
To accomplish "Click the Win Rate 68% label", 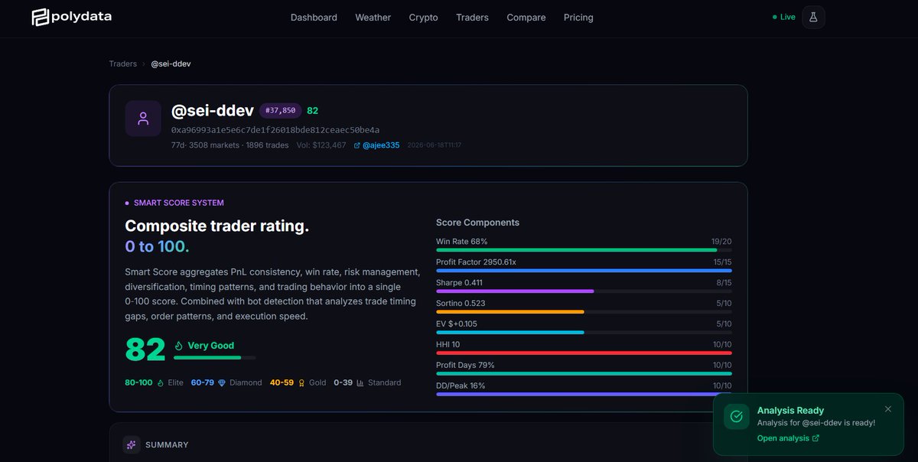I will (x=462, y=241).
